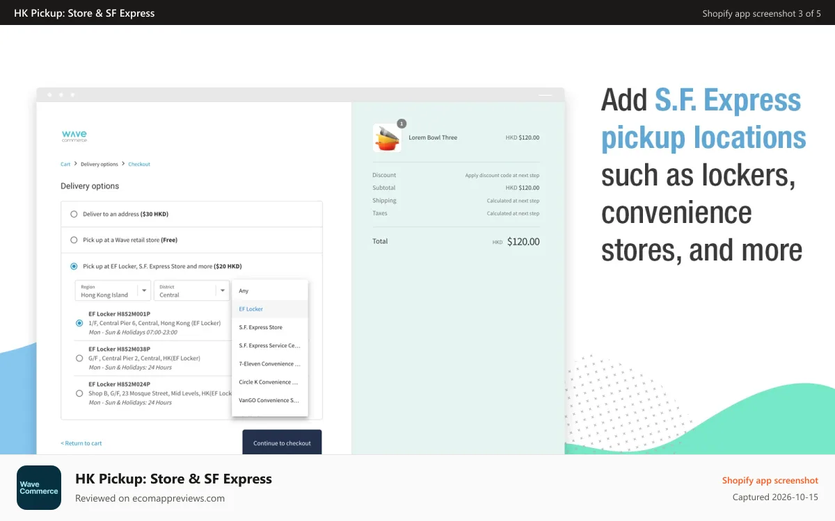Pick VanGO Convenience Store option
This screenshot has width=835, height=521.
click(270, 400)
